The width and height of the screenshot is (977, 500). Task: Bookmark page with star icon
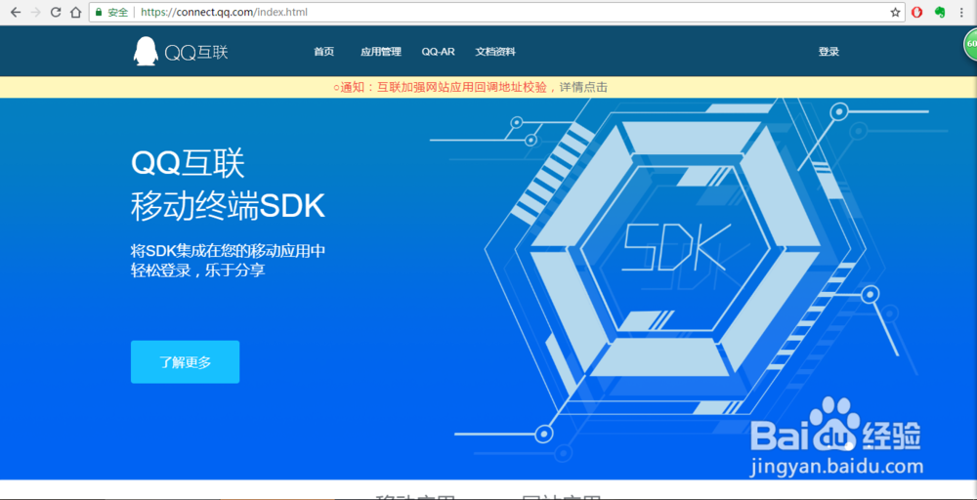click(x=895, y=12)
